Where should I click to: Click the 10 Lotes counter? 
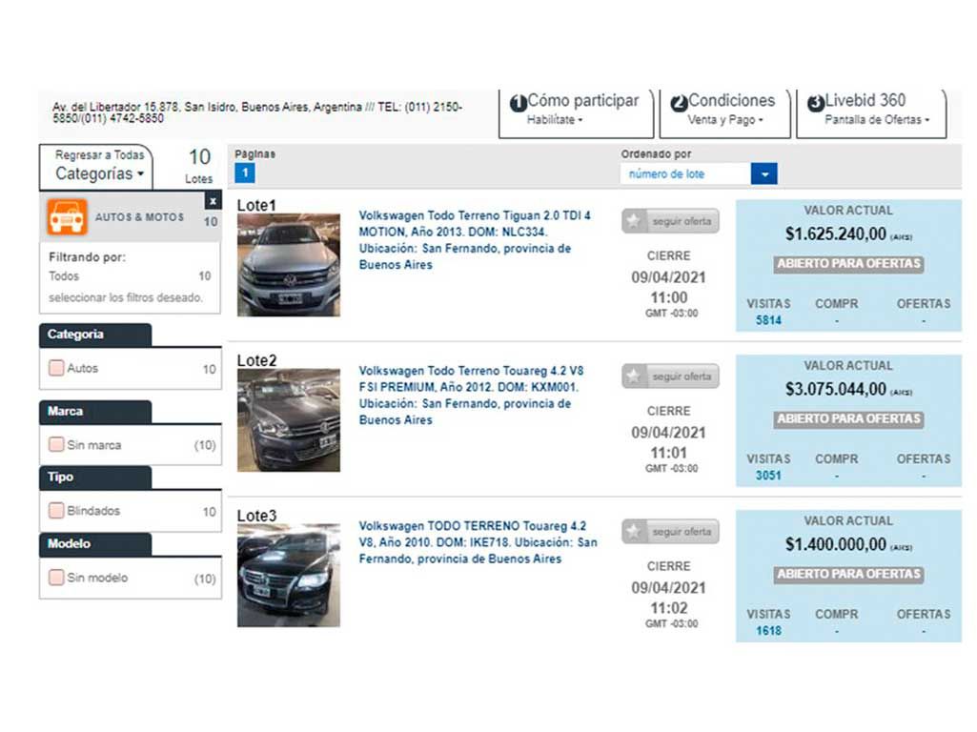[x=199, y=166]
